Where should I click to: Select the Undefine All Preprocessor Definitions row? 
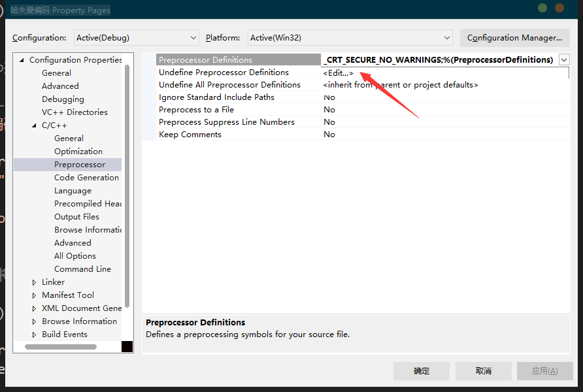239,85
